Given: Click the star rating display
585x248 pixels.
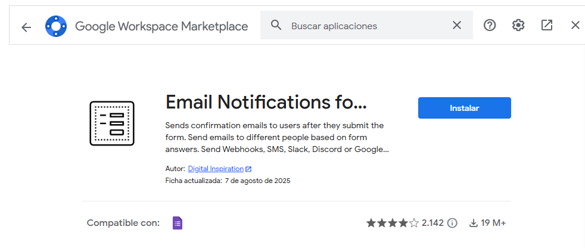Looking at the screenshot, I should (x=393, y=224).
